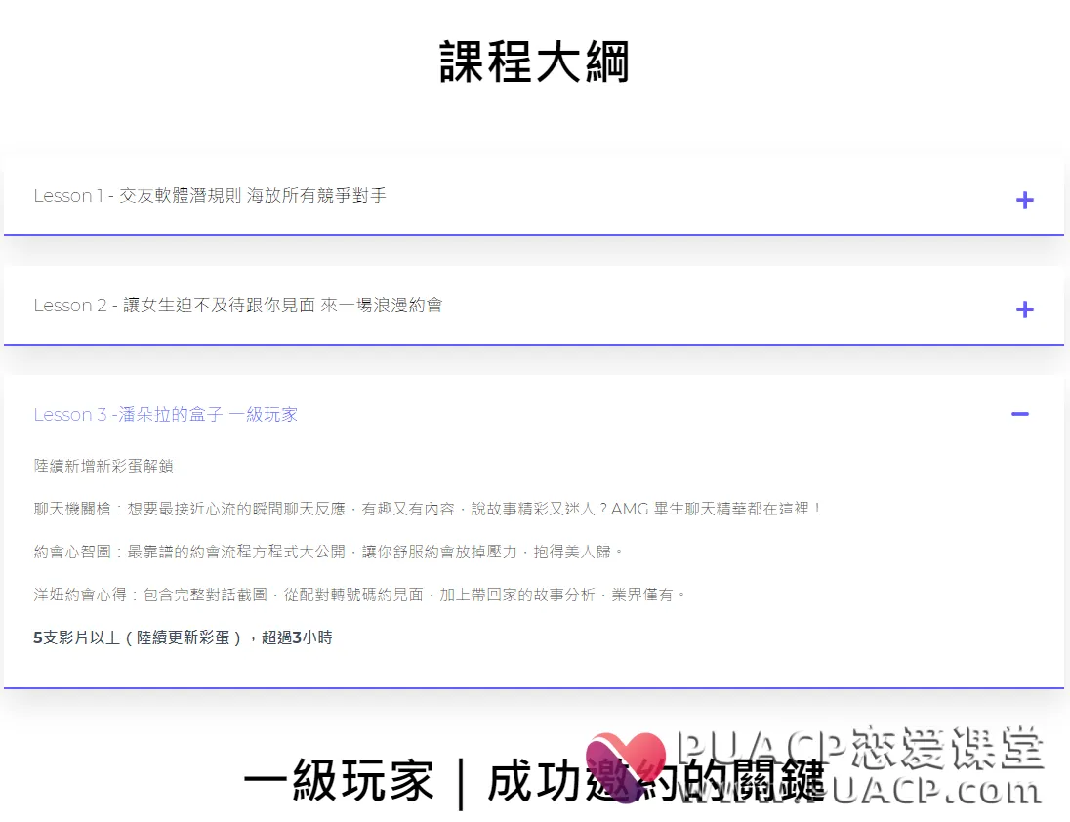Open the www.PUACP.com watermark URL

[860, 790]
